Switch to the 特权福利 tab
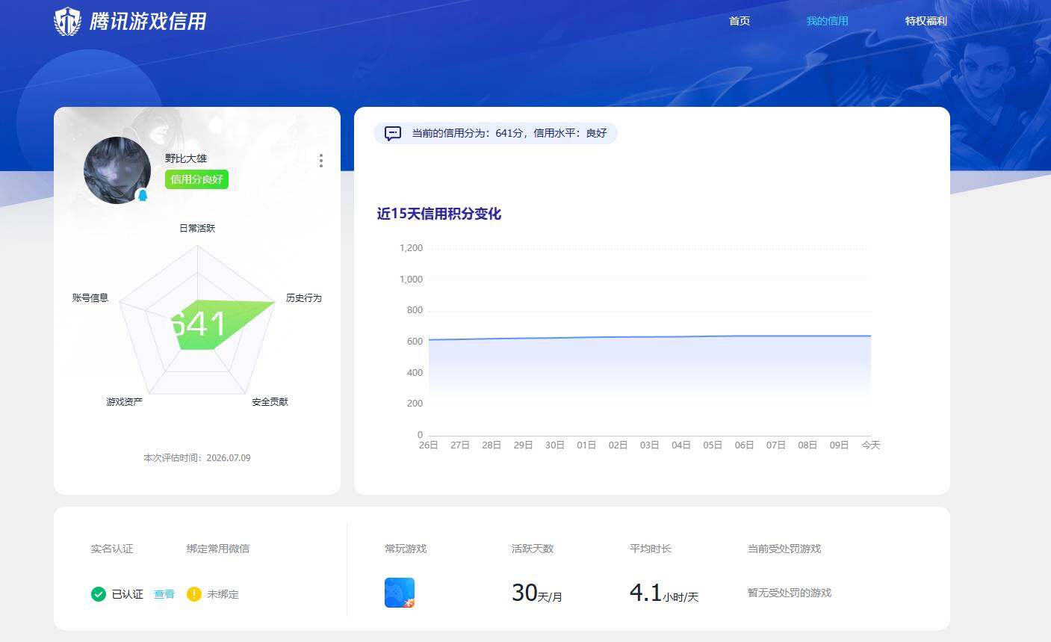Screen dimensions: 1051x642 point(926,21)
